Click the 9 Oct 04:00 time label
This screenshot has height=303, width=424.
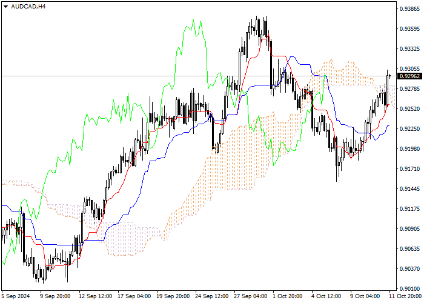365,296
